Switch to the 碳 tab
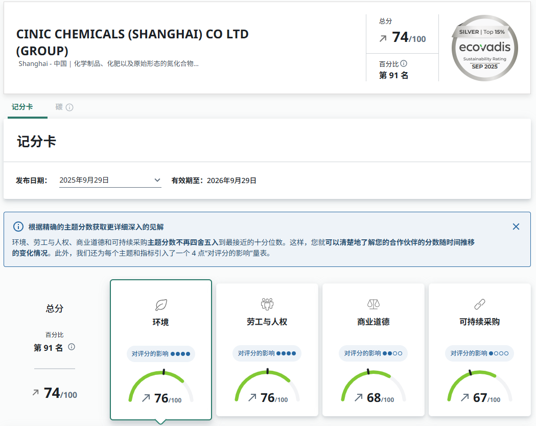 tap(59, 107)
